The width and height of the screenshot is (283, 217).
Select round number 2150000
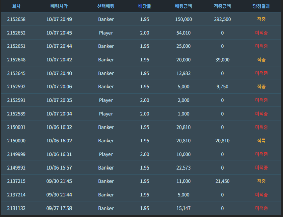tap(16, 141)
